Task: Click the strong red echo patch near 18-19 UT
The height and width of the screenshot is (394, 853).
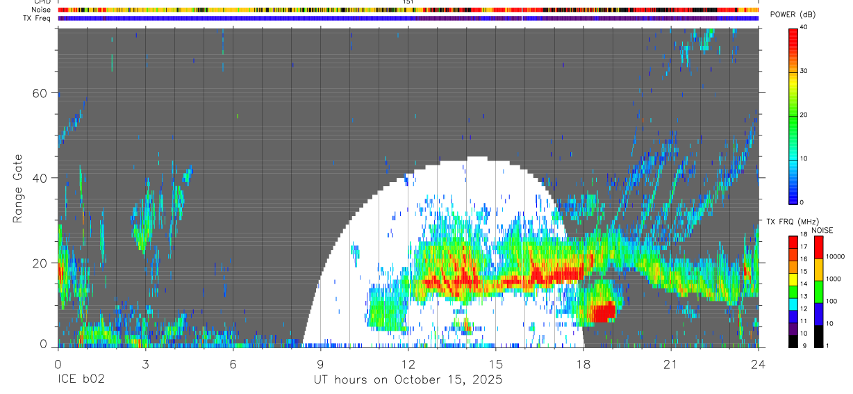Action: 603,311
